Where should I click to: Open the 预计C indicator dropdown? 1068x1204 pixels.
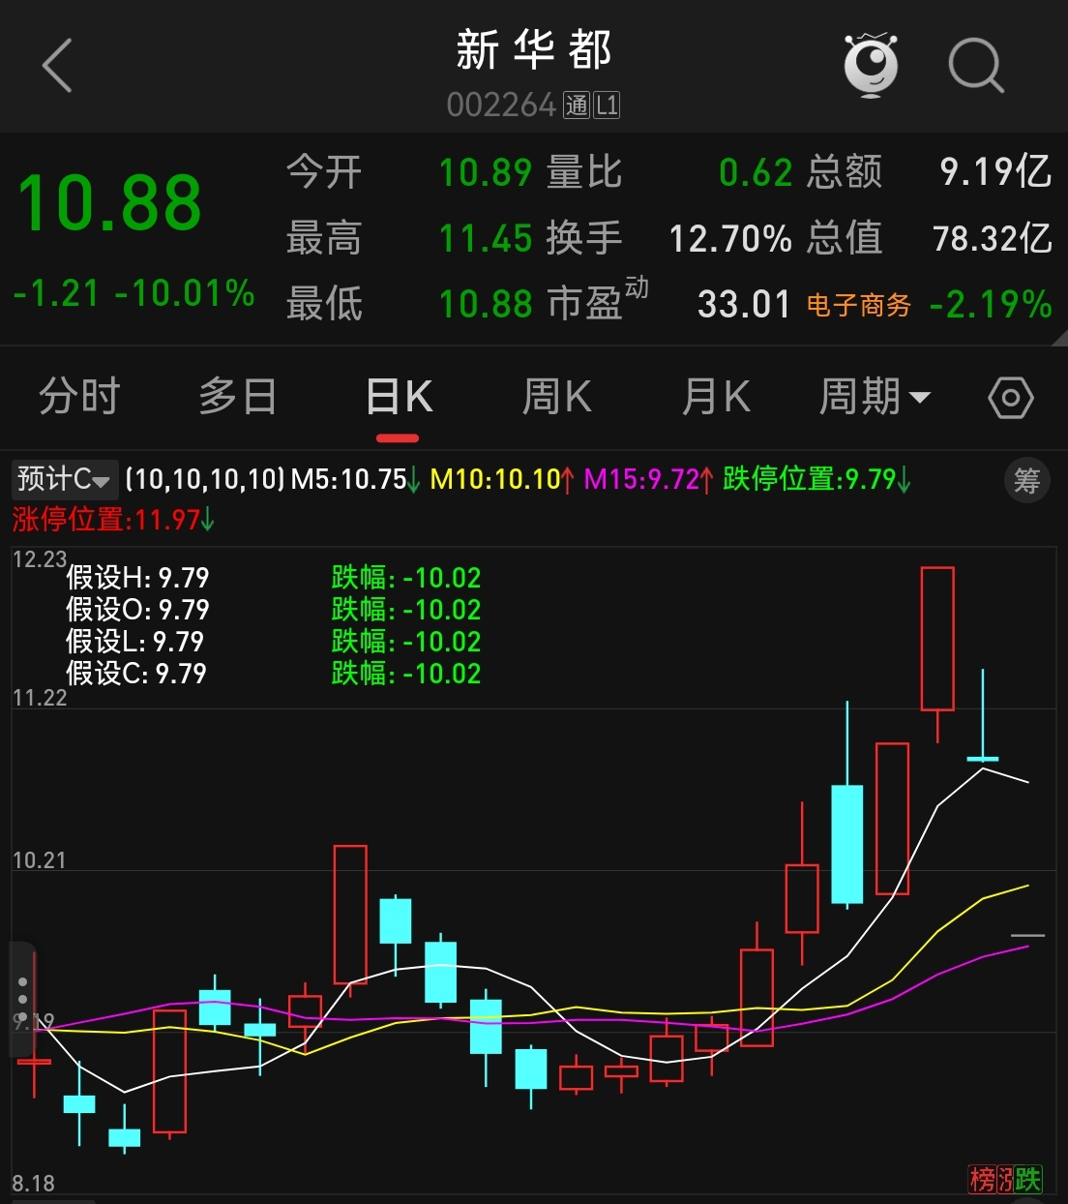pos(65,479)
